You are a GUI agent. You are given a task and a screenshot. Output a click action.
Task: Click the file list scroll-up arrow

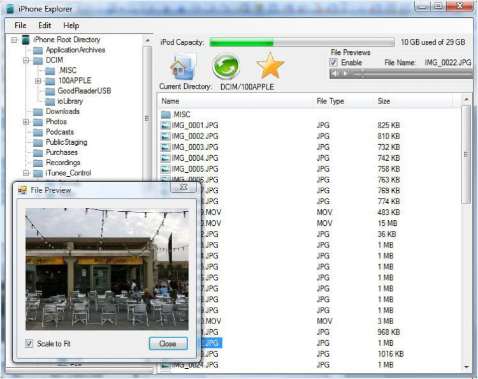point(467,100)
